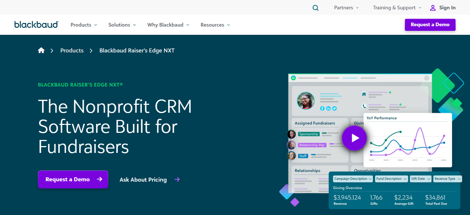Click the Staff tag
This screenshot has width=470, height=215.
click(303, 156)
